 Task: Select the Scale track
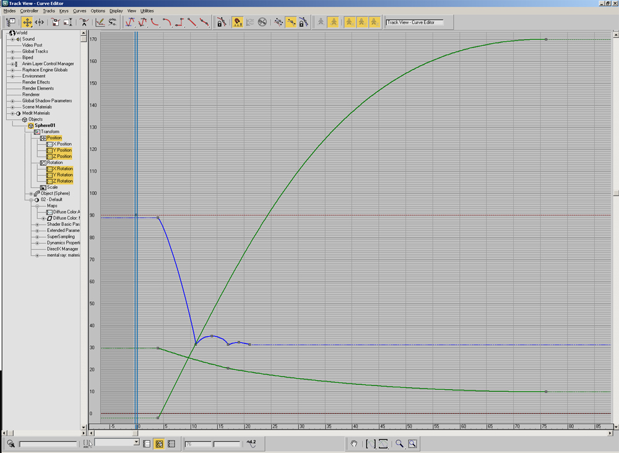coord(52,187)
